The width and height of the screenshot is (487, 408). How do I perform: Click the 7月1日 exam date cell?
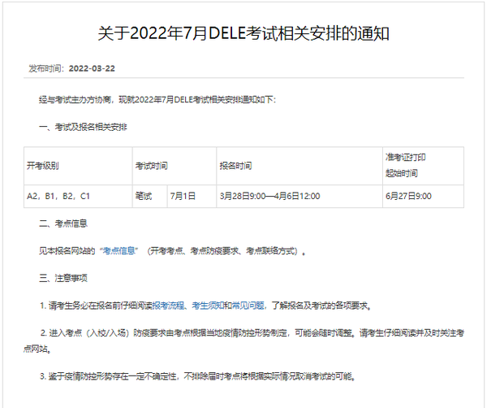click(192, 196)
